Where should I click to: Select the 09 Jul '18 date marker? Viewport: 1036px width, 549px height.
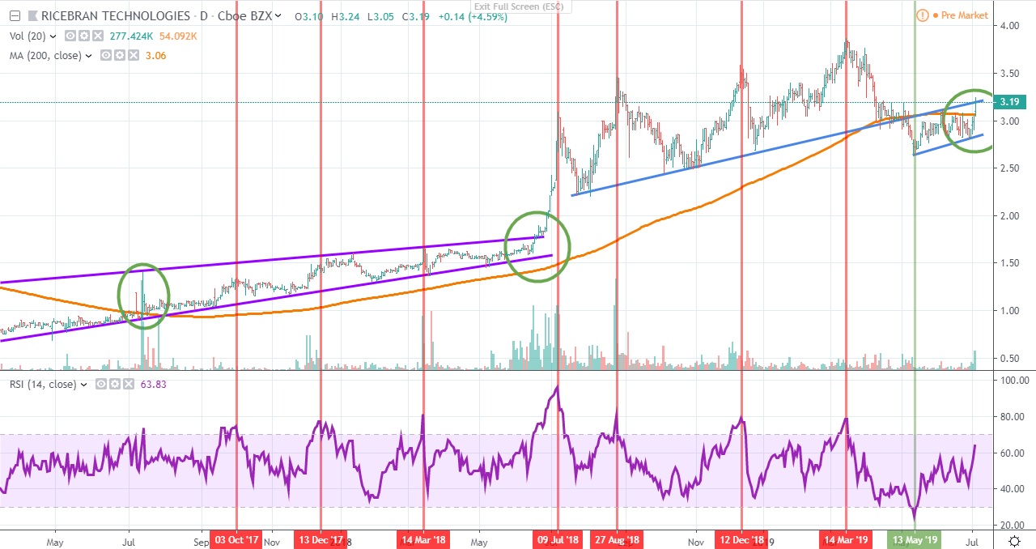coord(558,539)
